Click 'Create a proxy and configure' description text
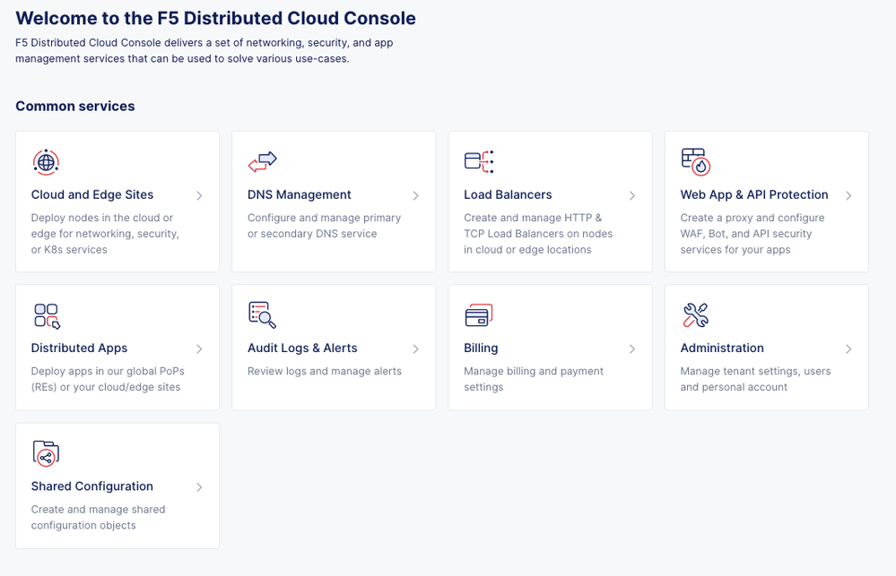Screen dimensions: 896x576 752,234
